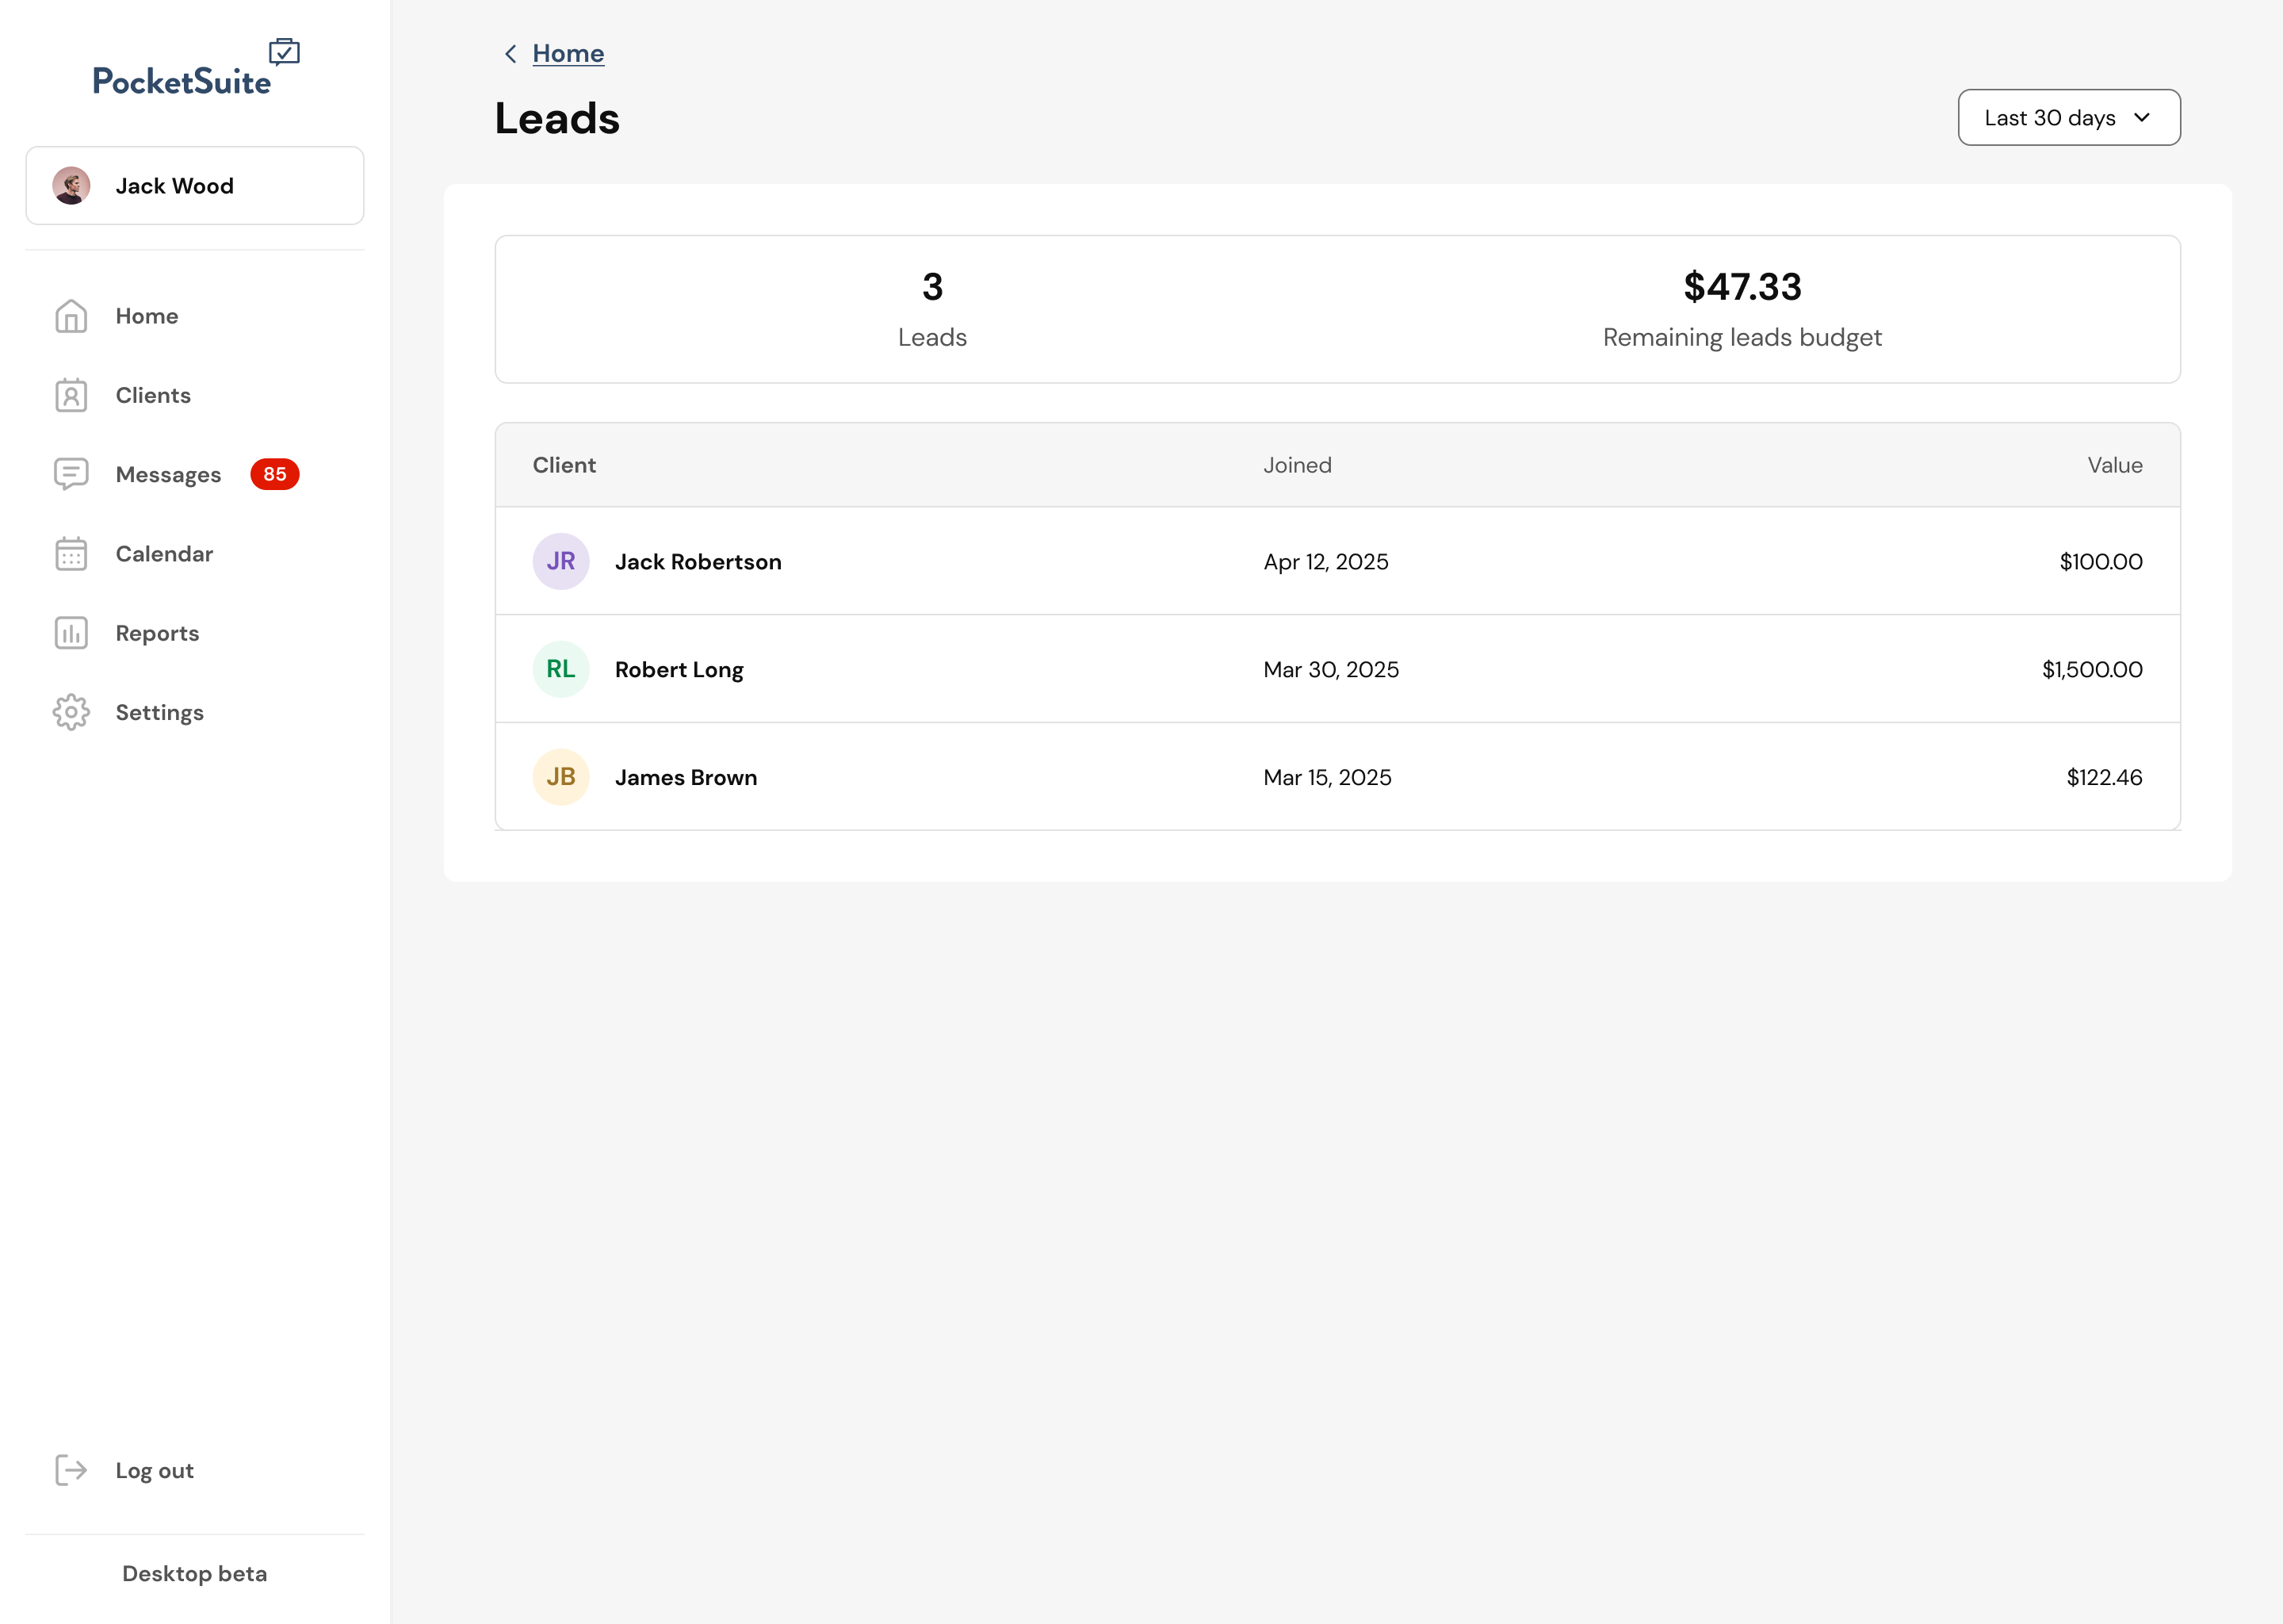Click the back chevron beside Home

point(511,54)
